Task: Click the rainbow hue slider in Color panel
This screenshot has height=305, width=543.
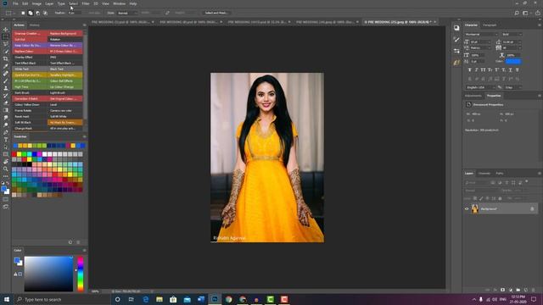Action: coord(81,274)
